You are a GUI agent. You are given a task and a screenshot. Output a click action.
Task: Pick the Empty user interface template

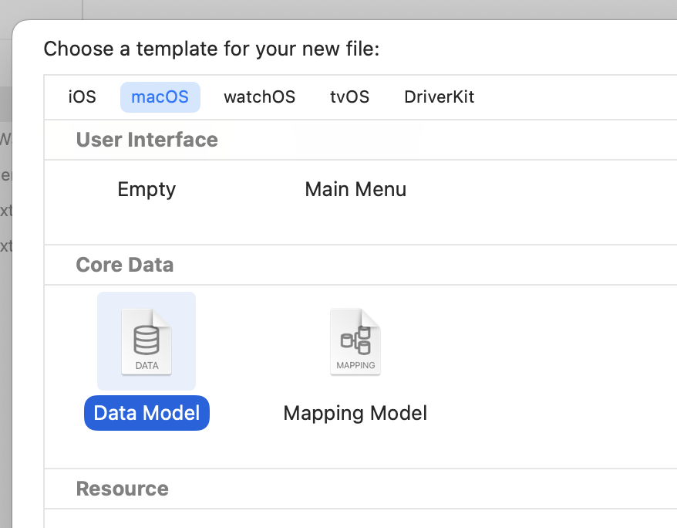coord(147,189)
